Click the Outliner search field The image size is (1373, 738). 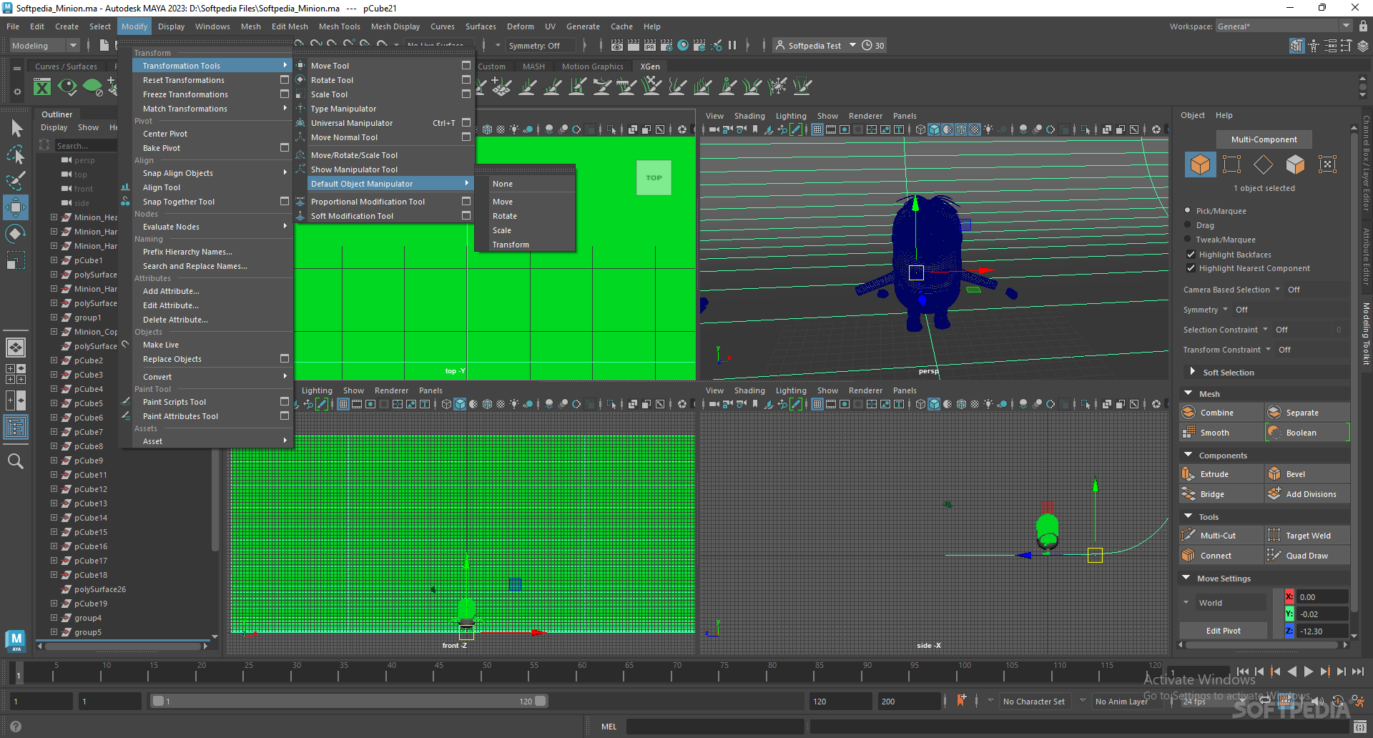pos(86,145)
